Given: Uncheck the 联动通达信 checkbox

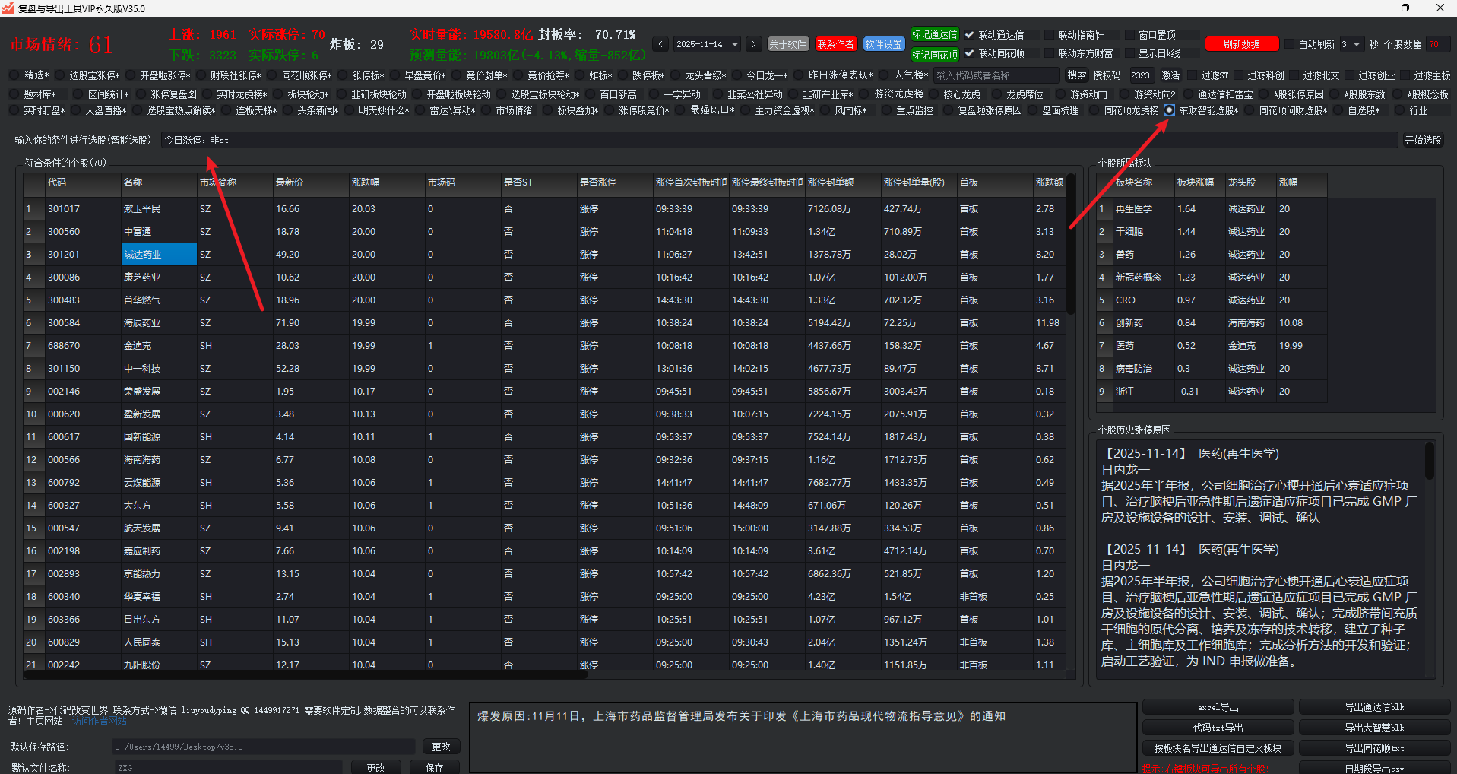Looking at the screenshot, I should click(x=970, y=34).
